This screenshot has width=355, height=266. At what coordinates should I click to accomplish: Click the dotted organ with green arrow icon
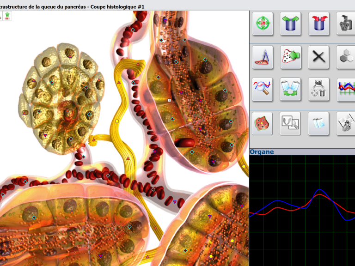pos(290,57)
